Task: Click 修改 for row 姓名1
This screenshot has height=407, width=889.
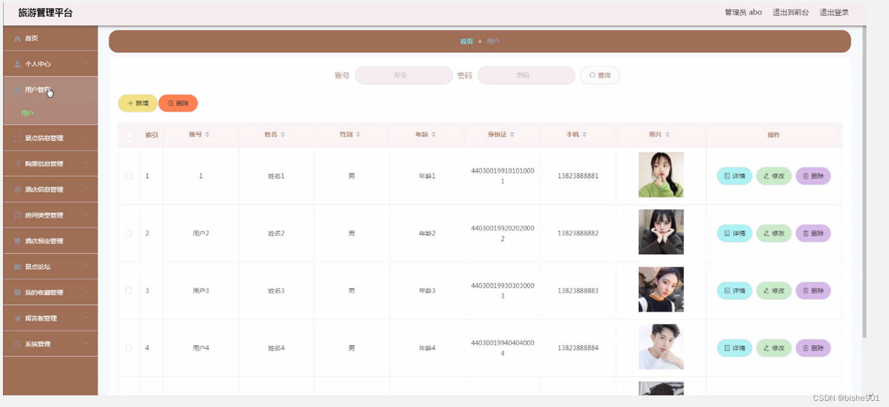Action: coord(774,176)
